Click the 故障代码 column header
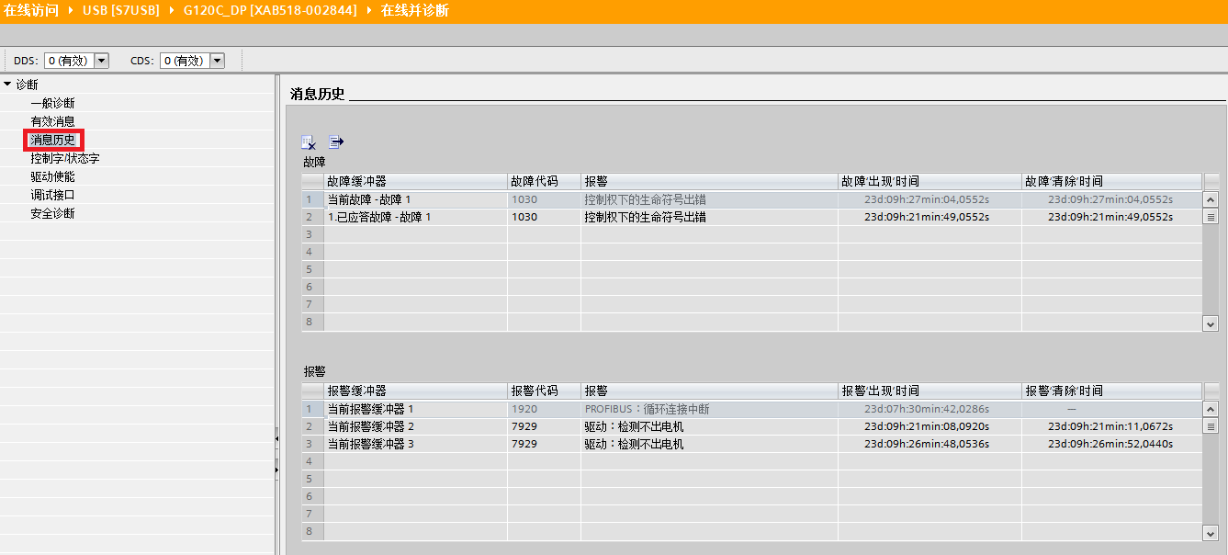1228x555 pixels. [544, 181]
